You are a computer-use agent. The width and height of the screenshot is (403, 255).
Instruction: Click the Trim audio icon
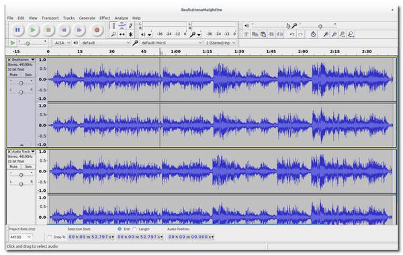point(271,34)
